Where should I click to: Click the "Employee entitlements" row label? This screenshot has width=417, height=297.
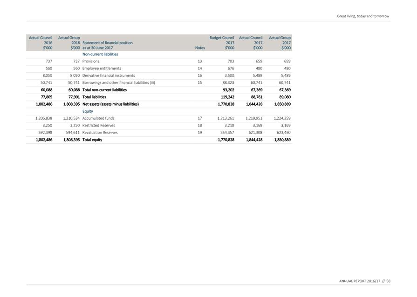pos(102,68)
